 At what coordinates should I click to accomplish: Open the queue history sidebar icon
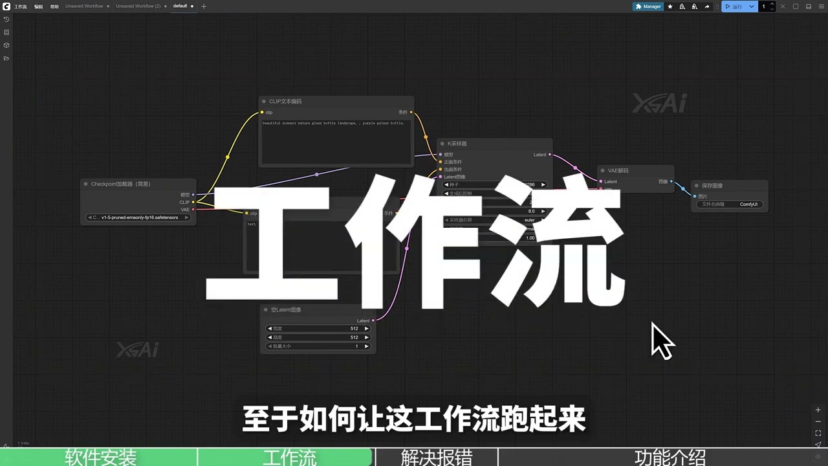[6, 19]
